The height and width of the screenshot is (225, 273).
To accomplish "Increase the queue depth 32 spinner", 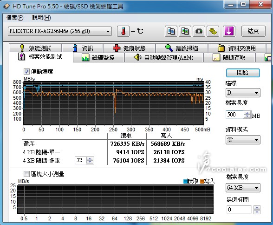I will pos(90,158).
